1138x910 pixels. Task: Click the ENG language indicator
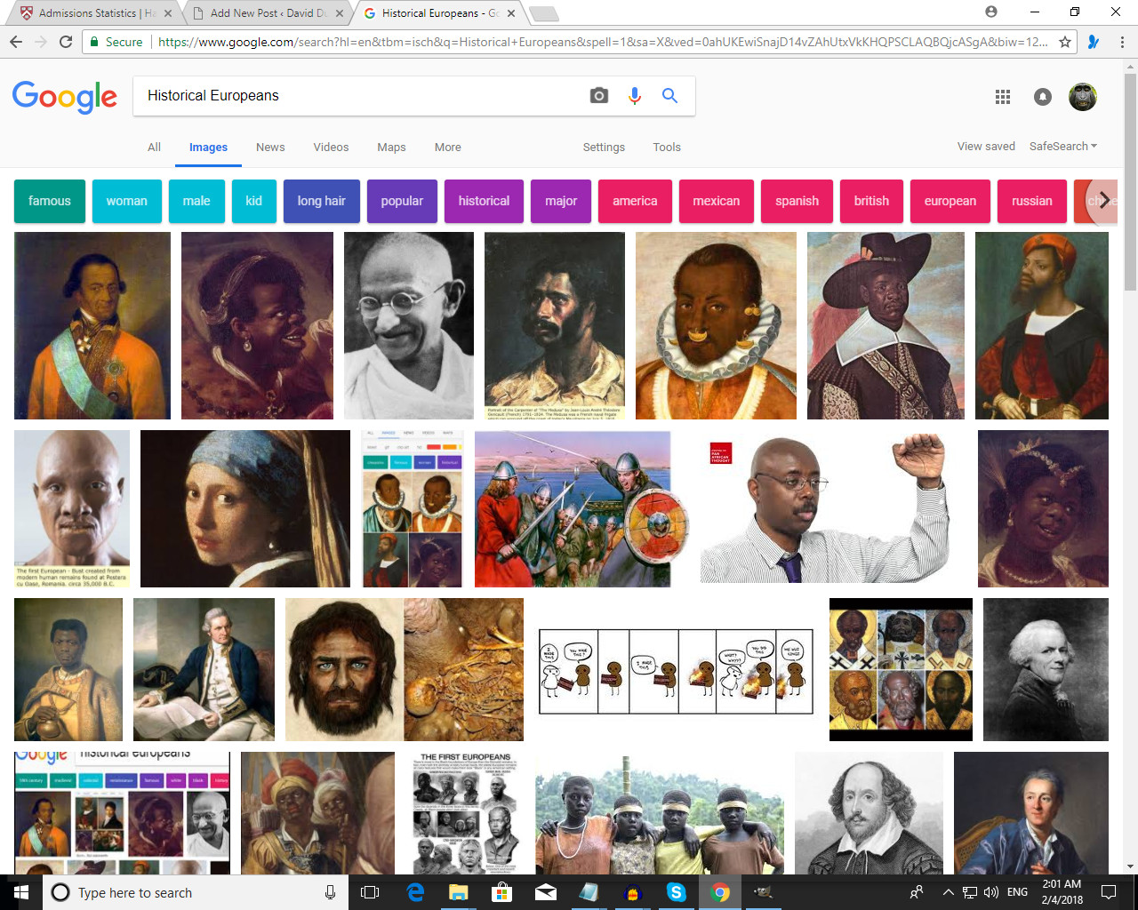1018,892
